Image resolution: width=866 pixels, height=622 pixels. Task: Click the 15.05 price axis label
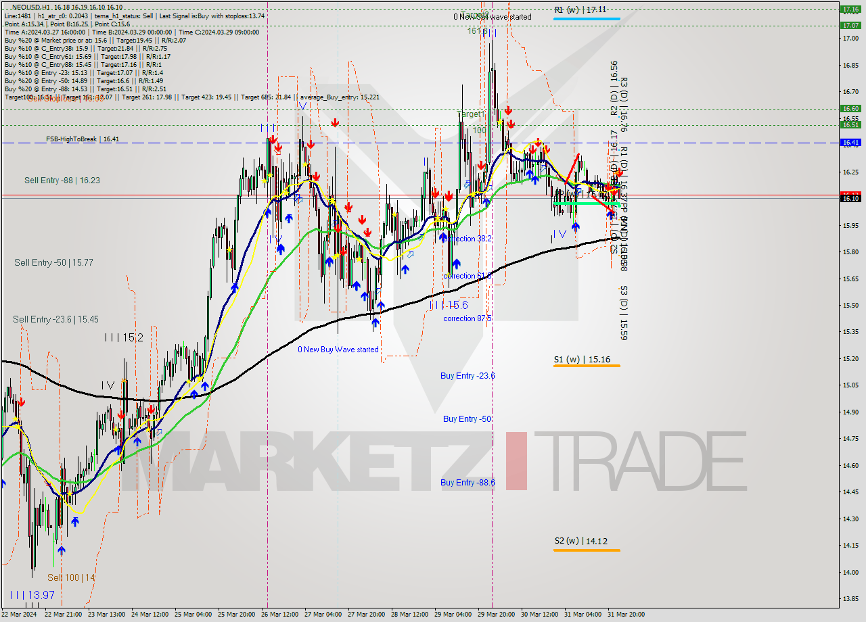[850, 385]
